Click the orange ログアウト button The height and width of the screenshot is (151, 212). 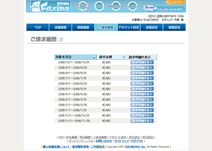(x=175, y=2)
